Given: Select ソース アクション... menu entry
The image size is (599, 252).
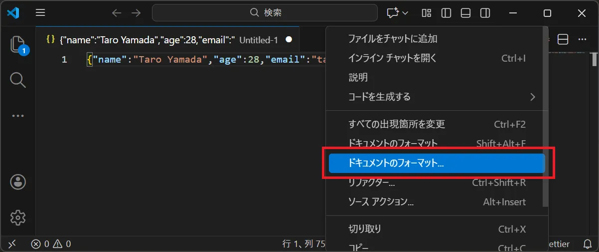Looking at the screenshot, I should click(x=437, y=202).
